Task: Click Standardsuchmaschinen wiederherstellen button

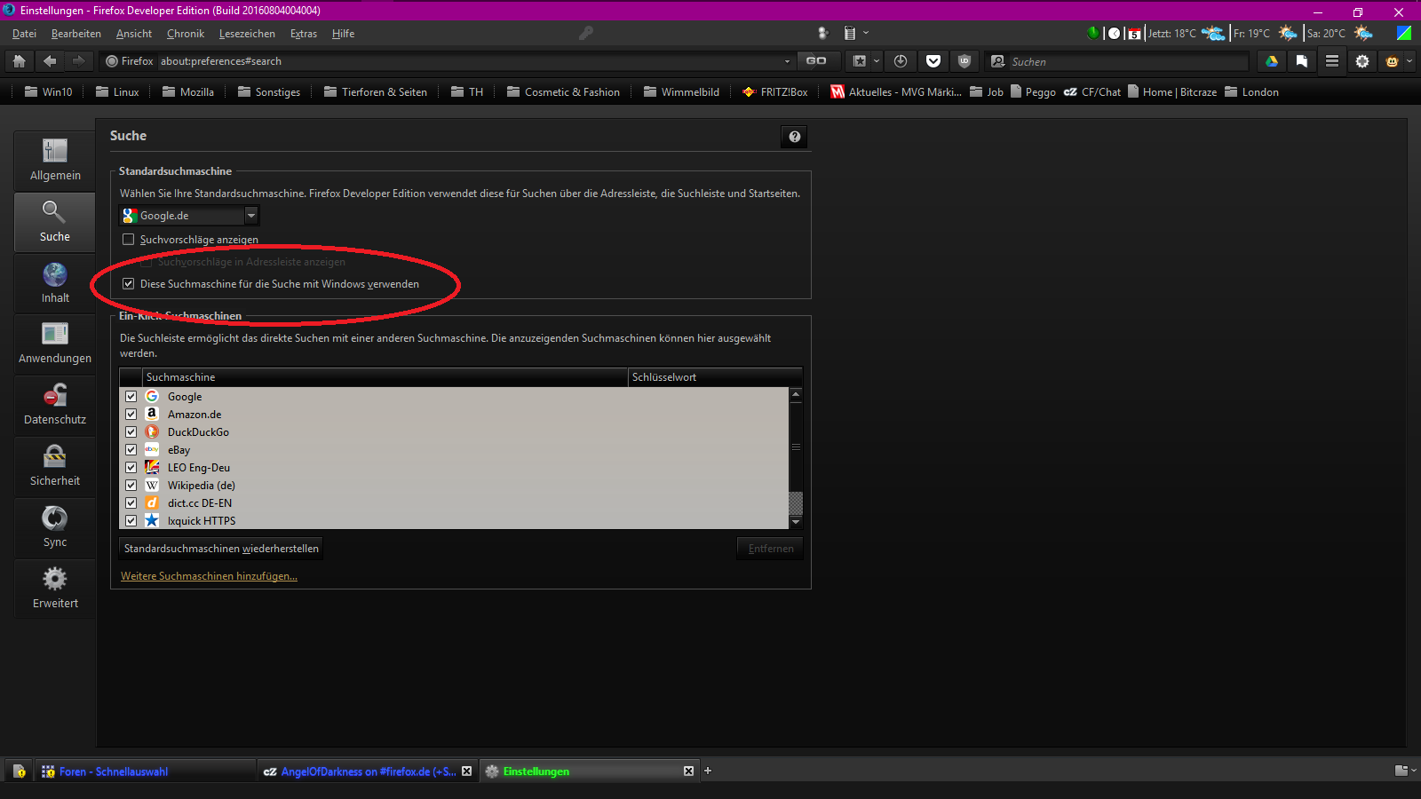Action: click(x=221, y=549)
